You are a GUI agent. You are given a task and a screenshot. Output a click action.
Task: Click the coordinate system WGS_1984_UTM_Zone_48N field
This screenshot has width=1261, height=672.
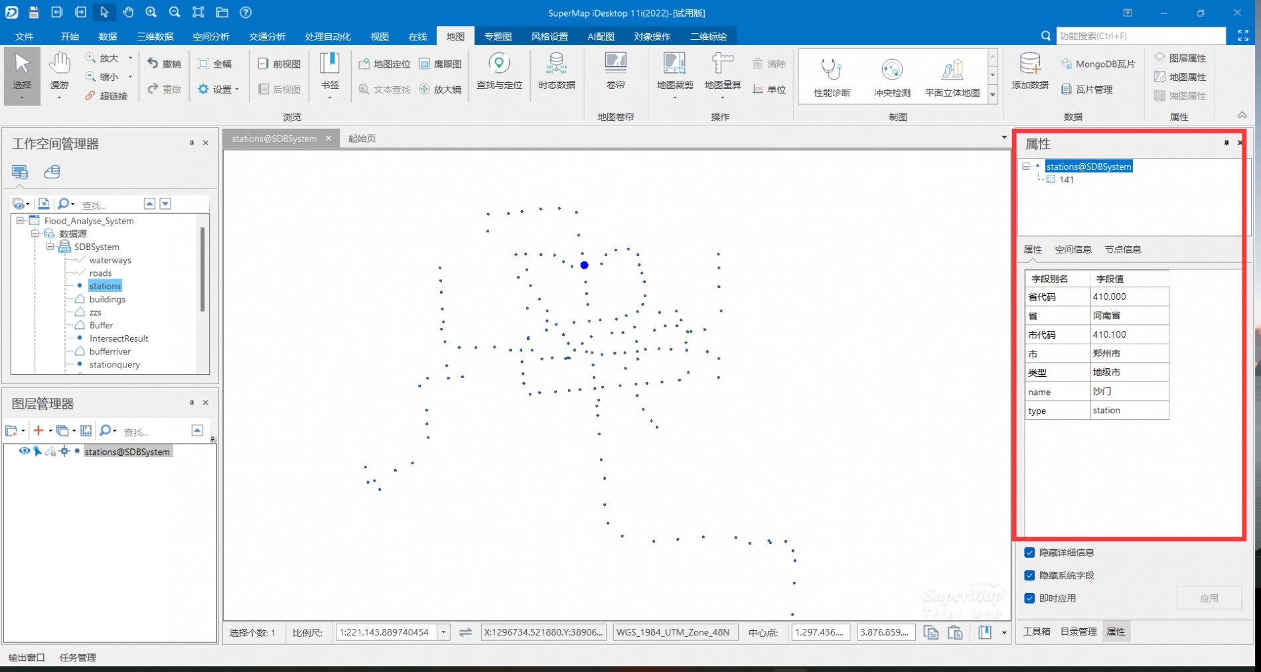click(x=674, y=632)
